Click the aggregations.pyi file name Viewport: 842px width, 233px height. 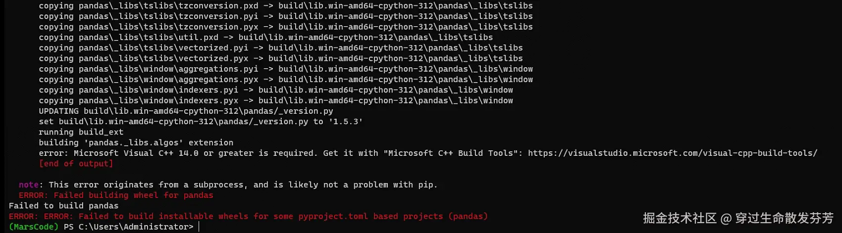(218, 69)
